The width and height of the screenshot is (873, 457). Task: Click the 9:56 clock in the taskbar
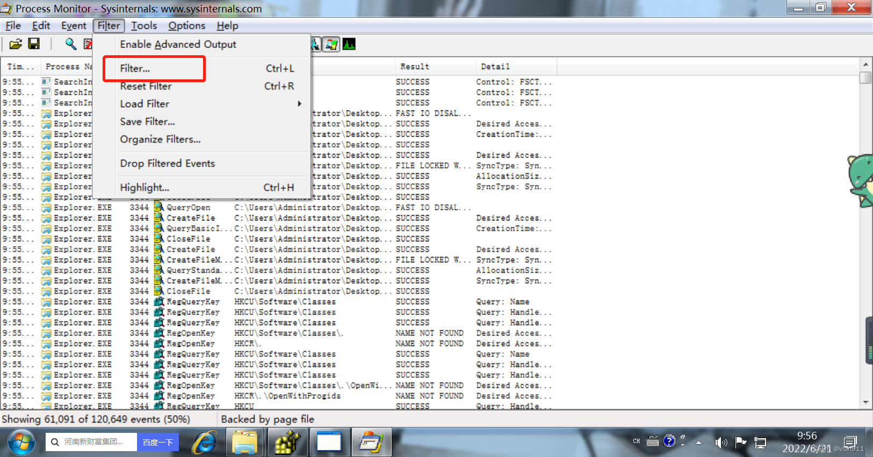click(x=807, y=436)
